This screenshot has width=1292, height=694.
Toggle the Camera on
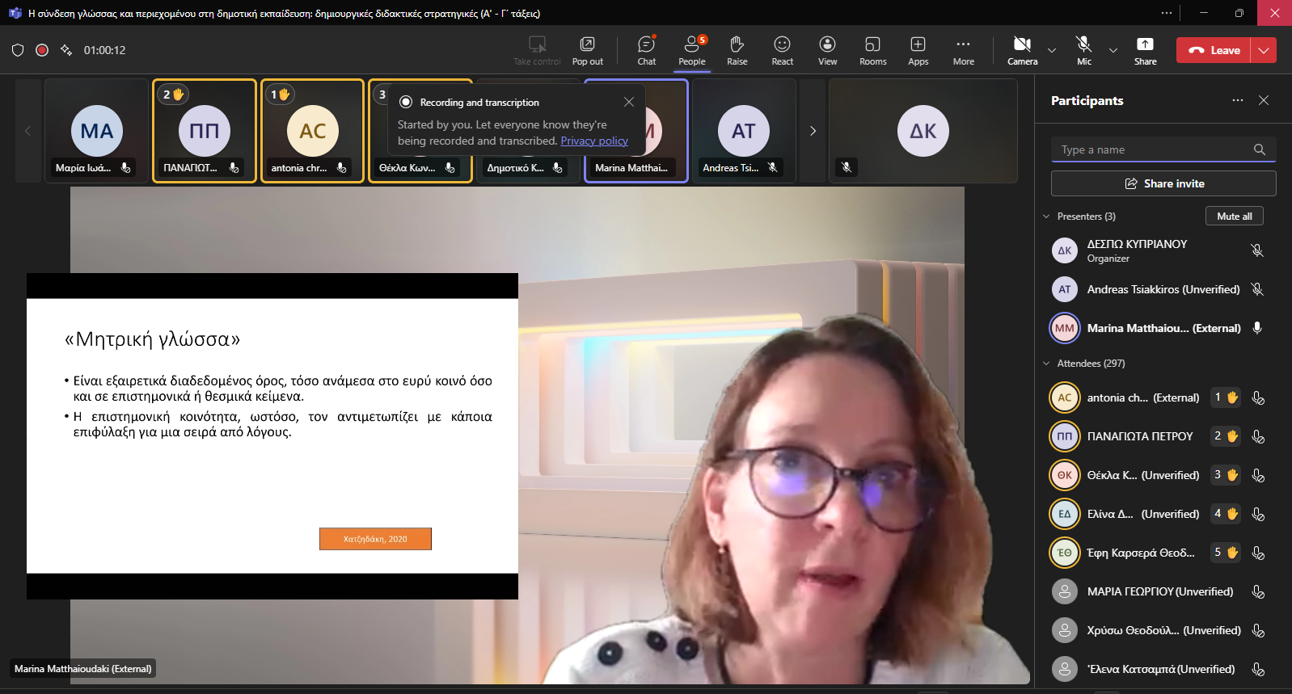[x=1022, y=50]
